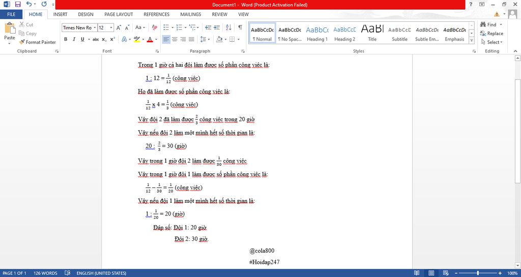The height and width of the screenshot is (277, 521).
Task: Apply paragraph shading with paint bucket
Action: [219, 39]
